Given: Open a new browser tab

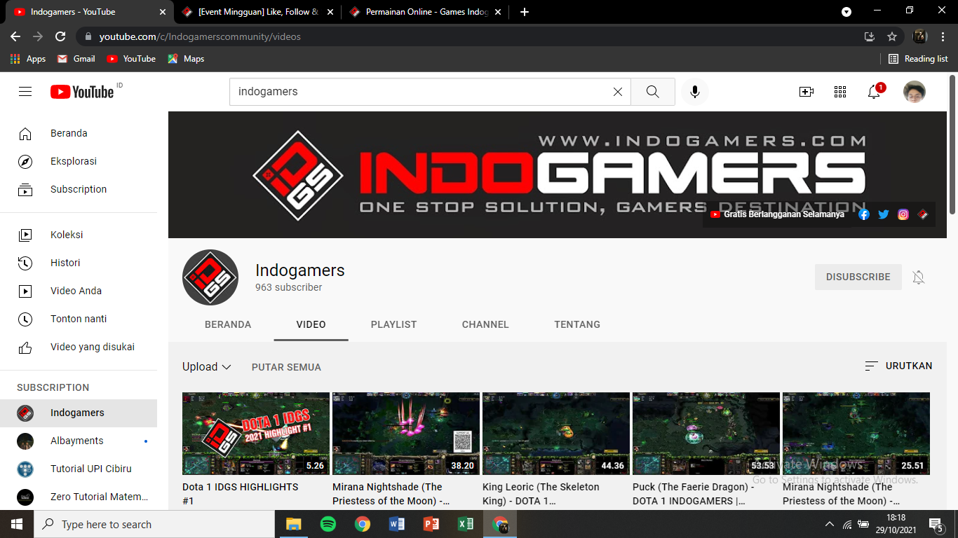Looking at the screenshot, I should point(525,12).
